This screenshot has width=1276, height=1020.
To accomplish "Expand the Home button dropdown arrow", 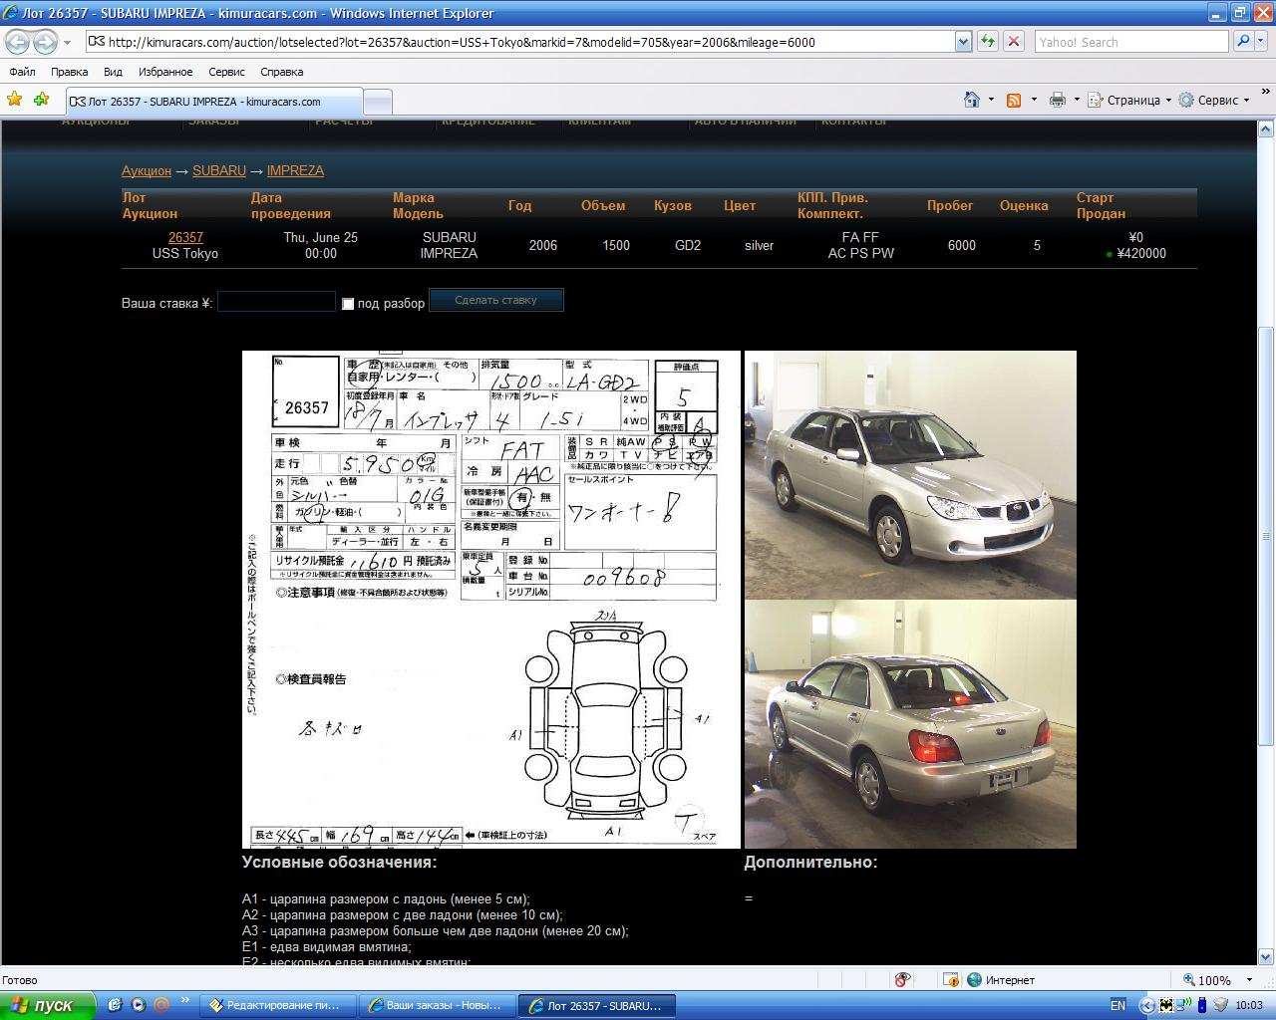I will point(991,100).
